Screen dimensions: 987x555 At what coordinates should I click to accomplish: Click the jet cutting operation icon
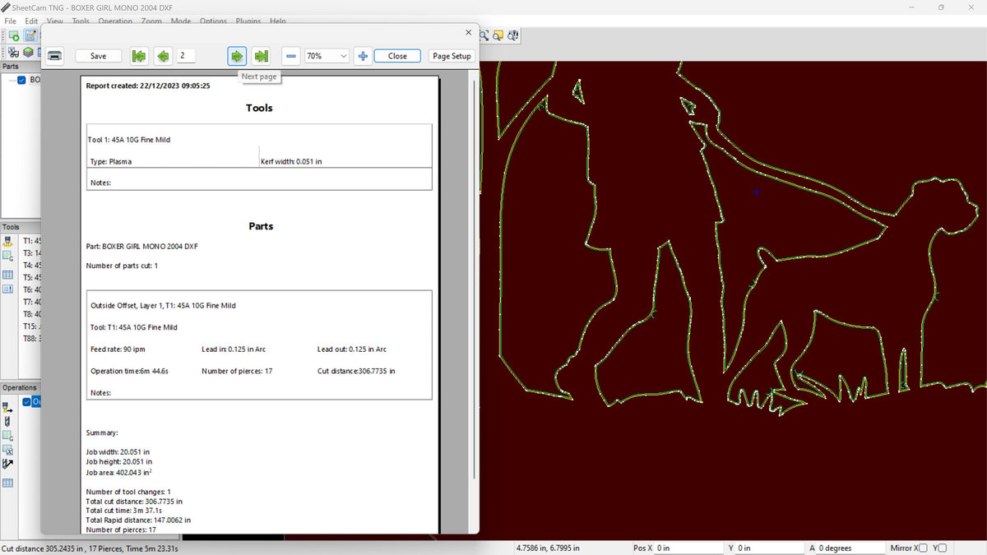pos(8,407)
